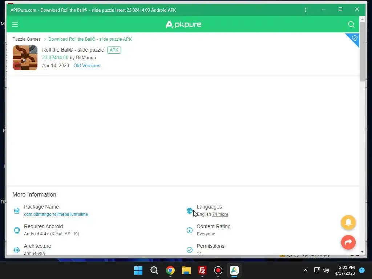
Task: Click the scrollbar down arrow
Action: tap(362, 252)
